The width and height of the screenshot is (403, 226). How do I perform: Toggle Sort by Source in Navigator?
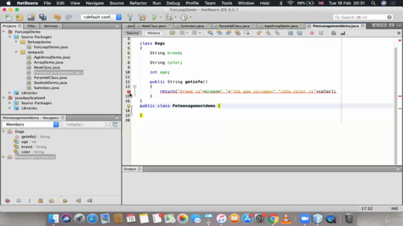point(89,201)
